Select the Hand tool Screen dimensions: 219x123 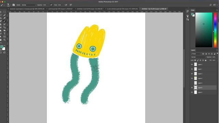pyautogui.click(x=1, y=40)
